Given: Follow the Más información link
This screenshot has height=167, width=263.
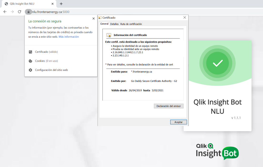Looking at the screenshot, I should 69,37.
